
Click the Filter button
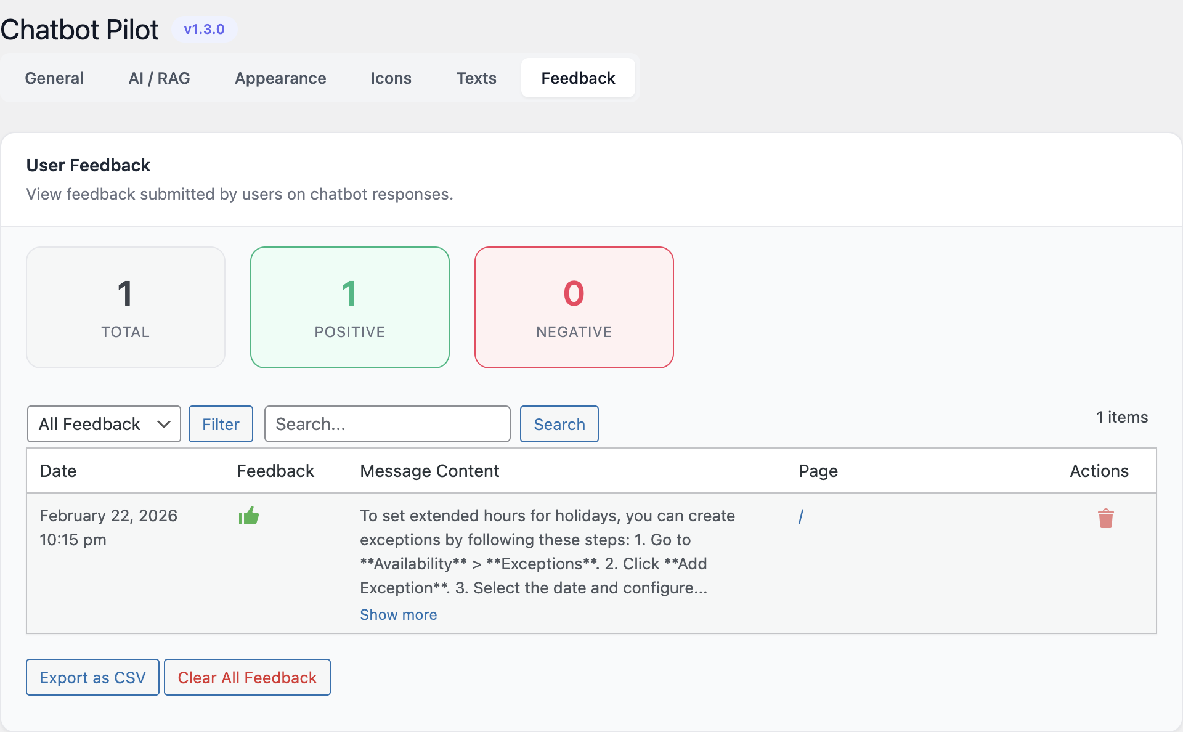click(x=221, y=424)
